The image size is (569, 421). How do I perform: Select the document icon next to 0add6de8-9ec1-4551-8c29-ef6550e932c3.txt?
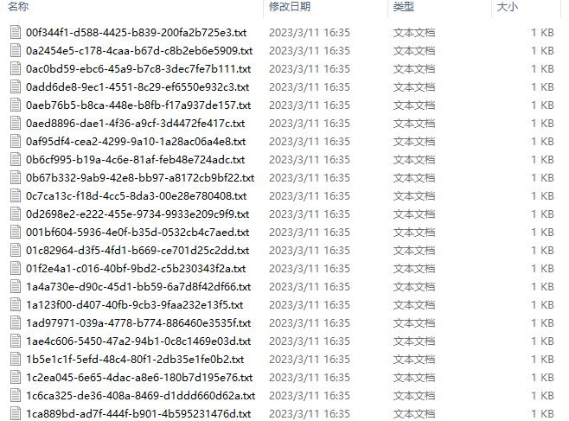coord(16,86)
